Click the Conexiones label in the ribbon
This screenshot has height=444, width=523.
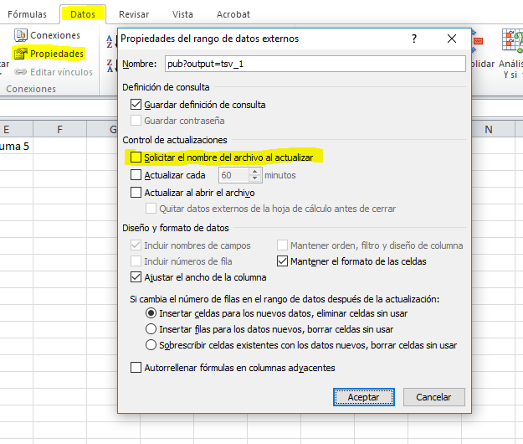[55, 35]
